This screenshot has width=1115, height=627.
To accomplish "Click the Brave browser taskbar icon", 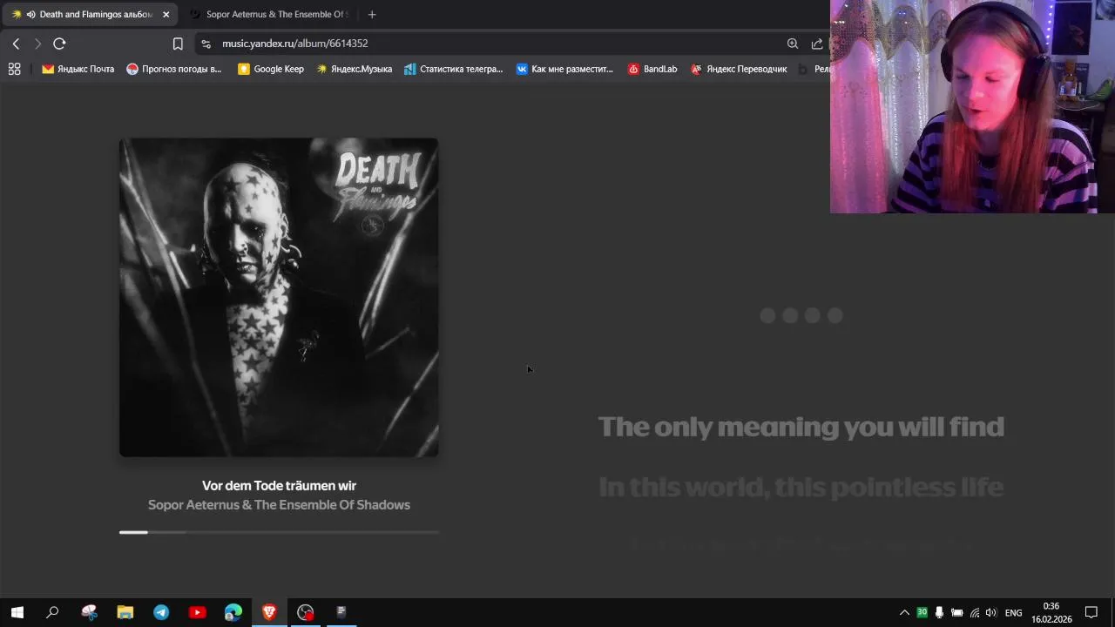I will (x=269, y=612).
